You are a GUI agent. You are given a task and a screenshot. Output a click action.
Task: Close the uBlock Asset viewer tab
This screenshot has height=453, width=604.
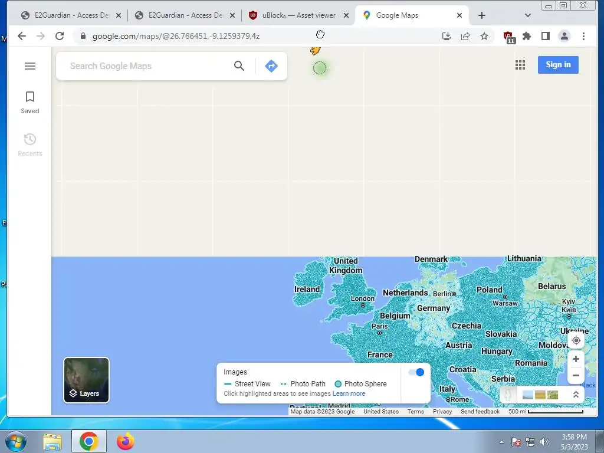(346, 15)
